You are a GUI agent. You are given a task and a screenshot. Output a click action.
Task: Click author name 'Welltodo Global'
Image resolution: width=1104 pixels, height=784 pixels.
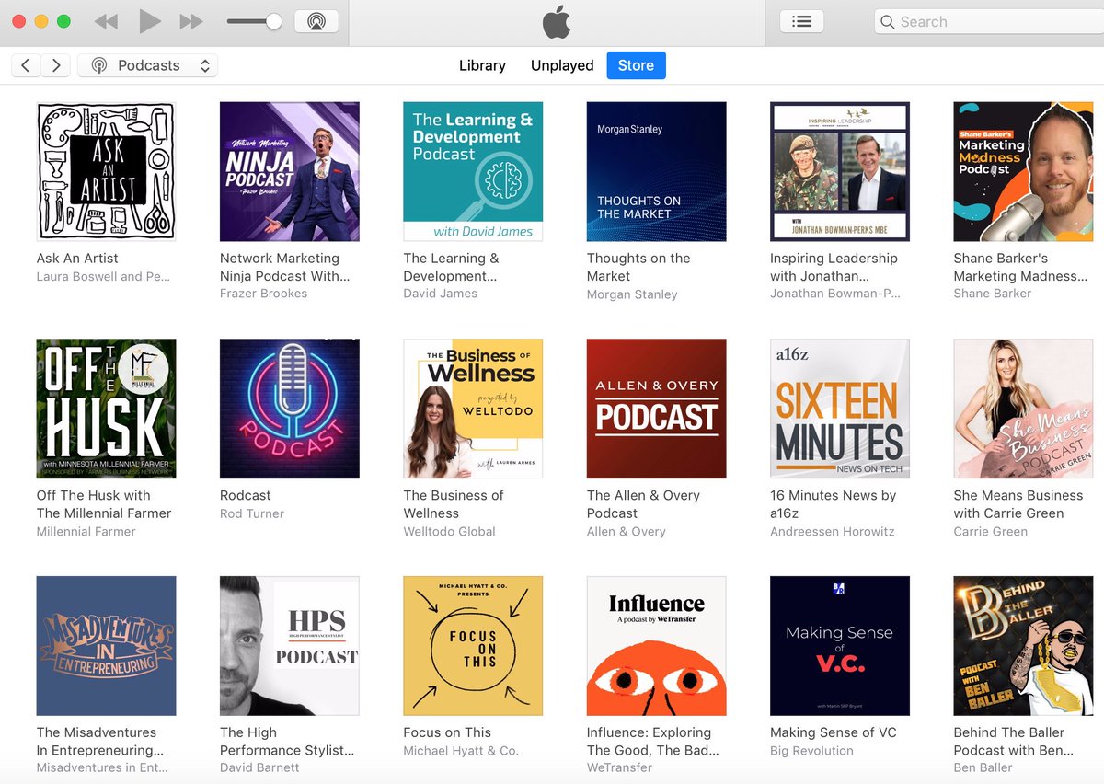450,531
